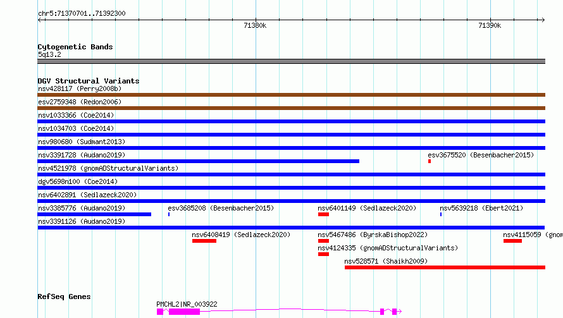Select the brown bar under esv2759348
Viewport: 563px width, 318px height.
[291, 108]
